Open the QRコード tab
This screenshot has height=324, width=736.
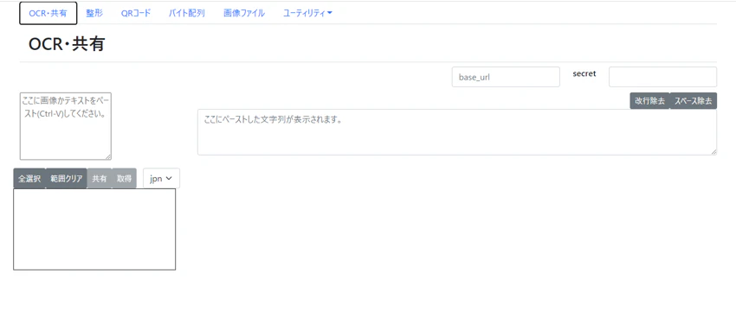[x=136, y=13]
